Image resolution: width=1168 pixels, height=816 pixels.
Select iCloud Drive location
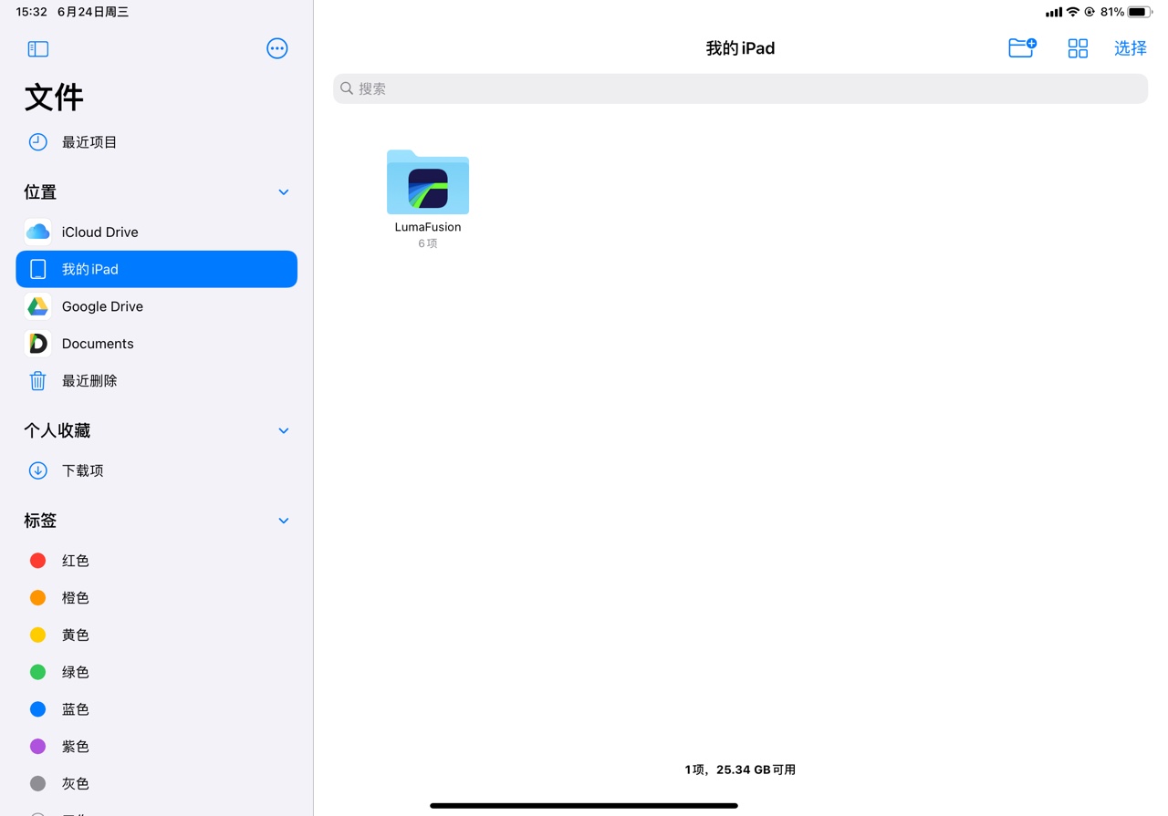point(99,232)
